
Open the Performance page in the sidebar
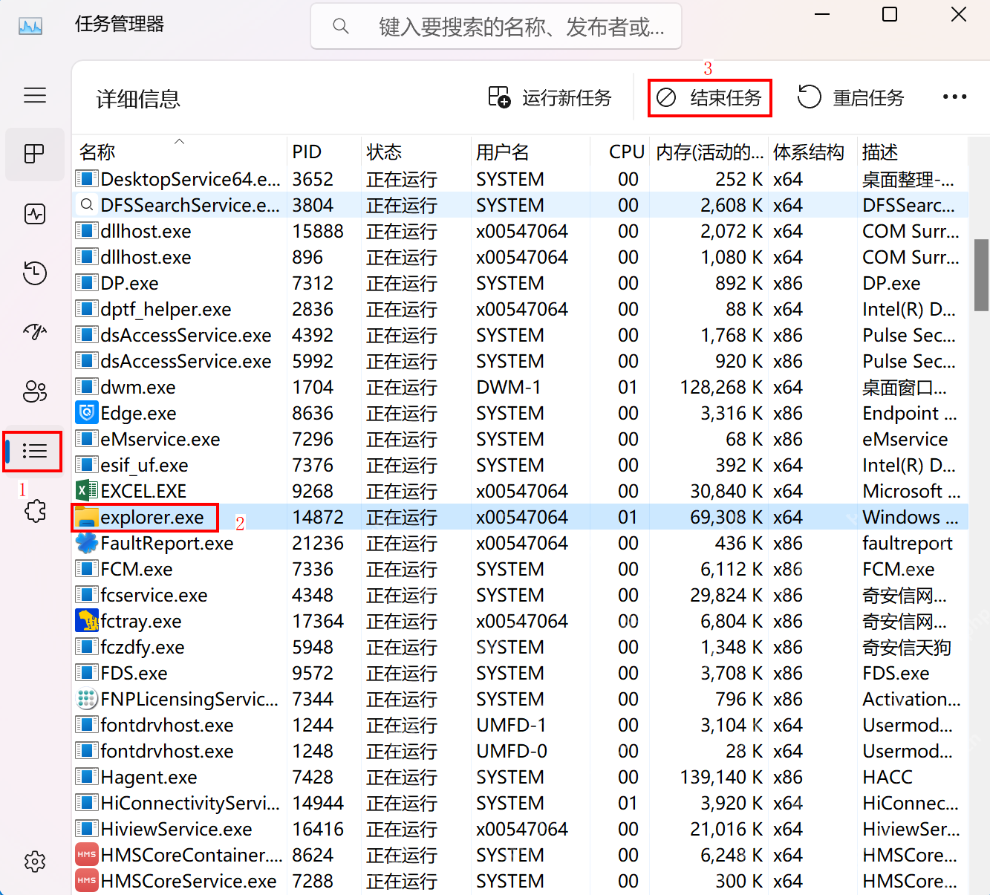click(35, 214)
